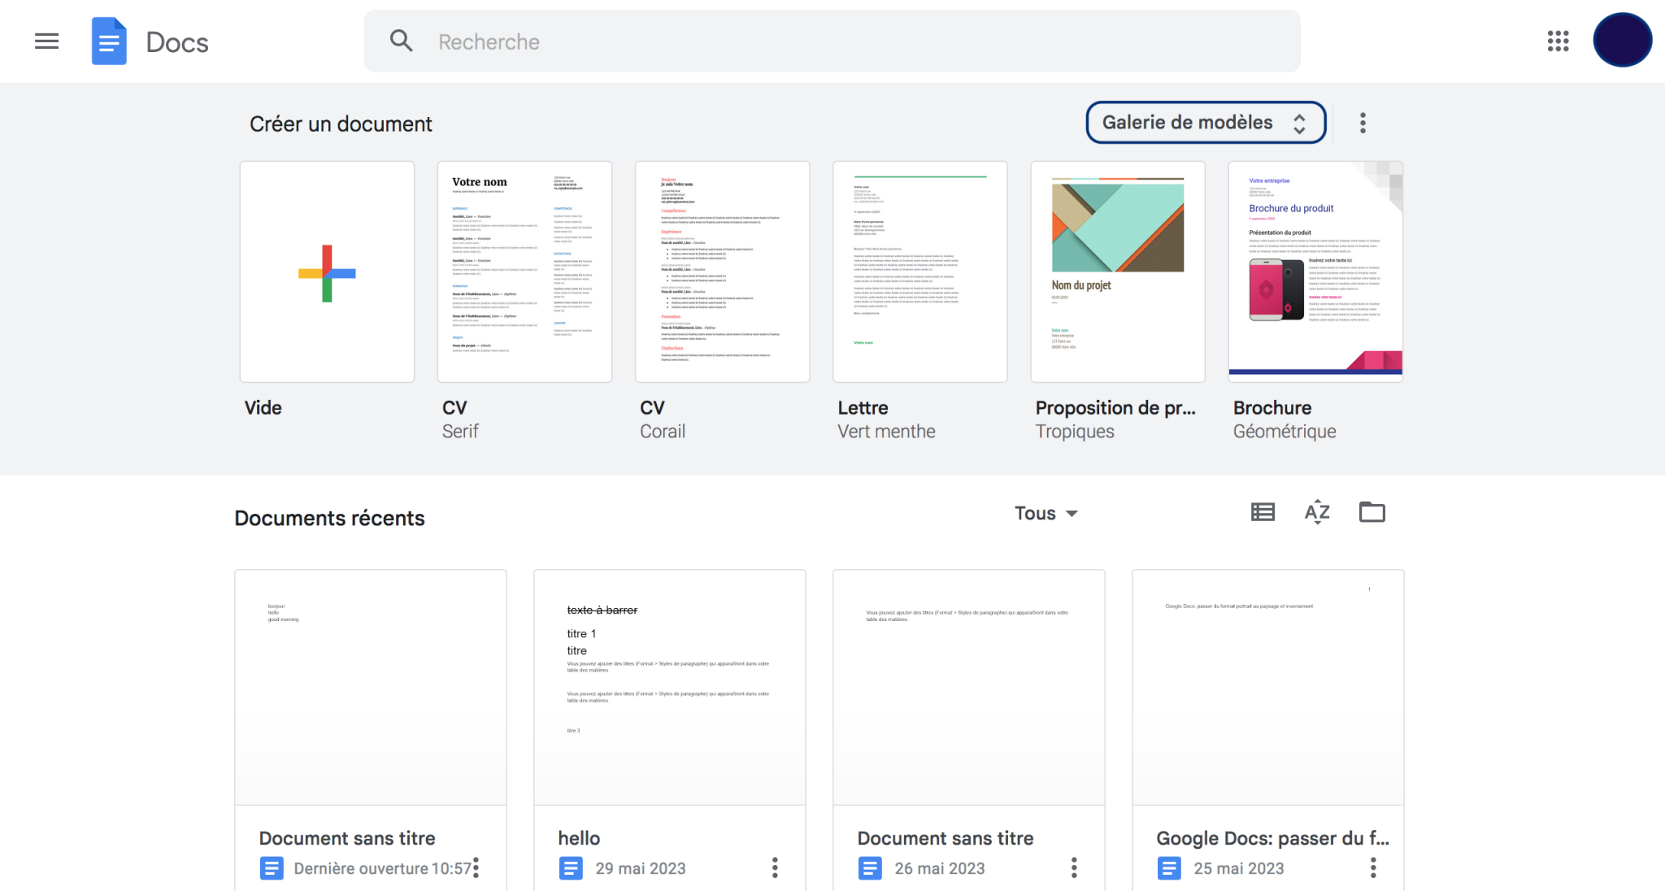Click the hello document title
This screenshot has width=1665, height=891.
[x=579, y=838]
